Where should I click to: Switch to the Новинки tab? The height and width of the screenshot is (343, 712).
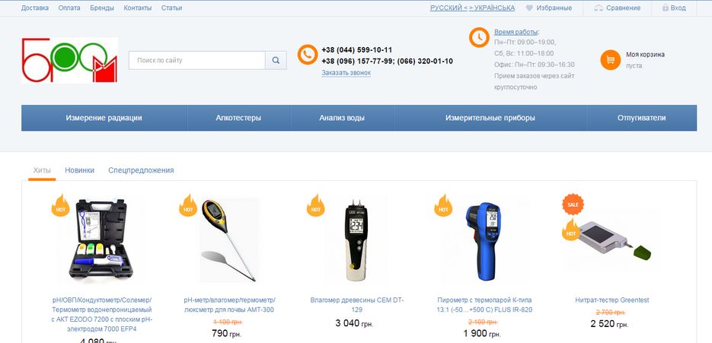pos(79,170)
